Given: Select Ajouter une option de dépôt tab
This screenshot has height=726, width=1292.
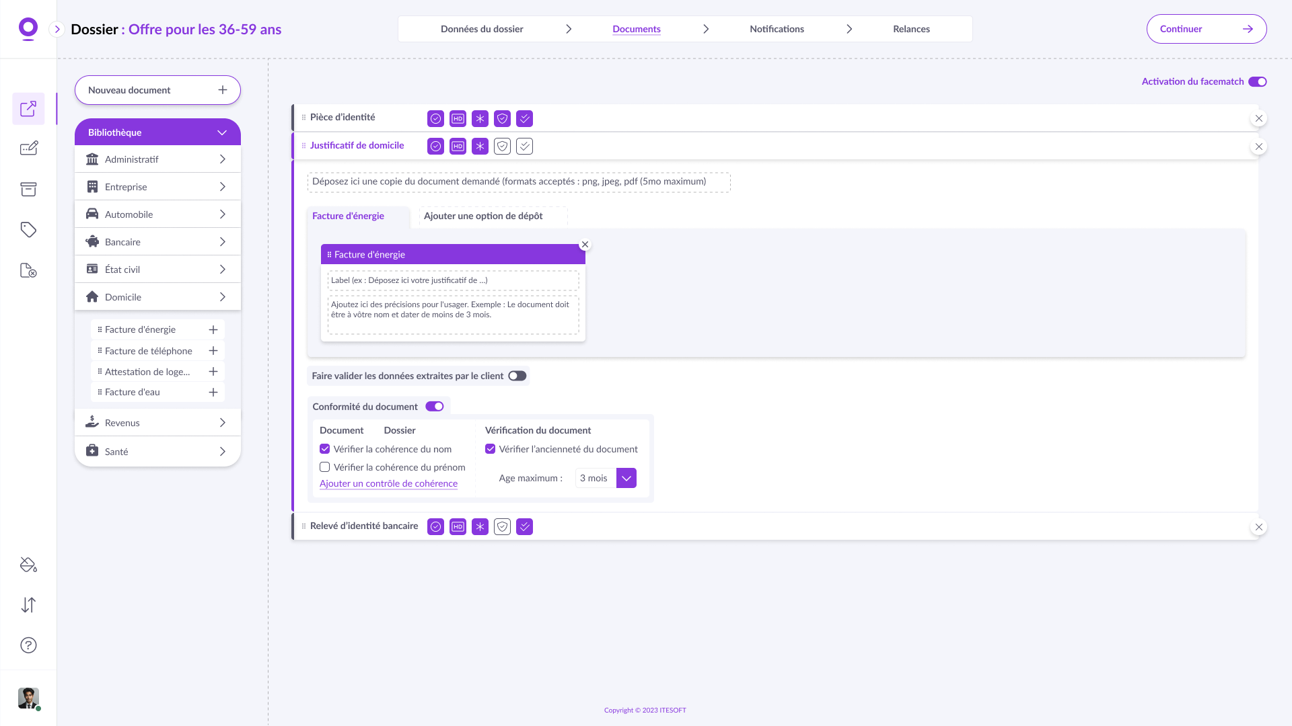Looking at the screenshot, I should [x=483, y=216].
